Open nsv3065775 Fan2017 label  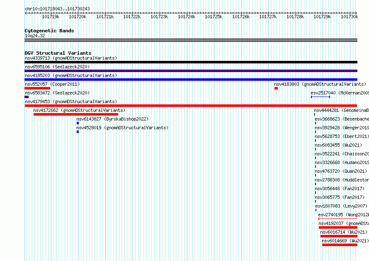pos(340,197)
